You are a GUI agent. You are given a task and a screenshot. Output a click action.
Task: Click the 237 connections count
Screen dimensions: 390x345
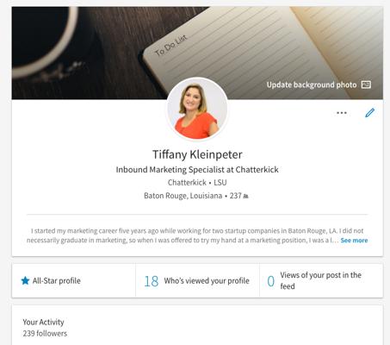pyautogui.click(x=235, y=196)
